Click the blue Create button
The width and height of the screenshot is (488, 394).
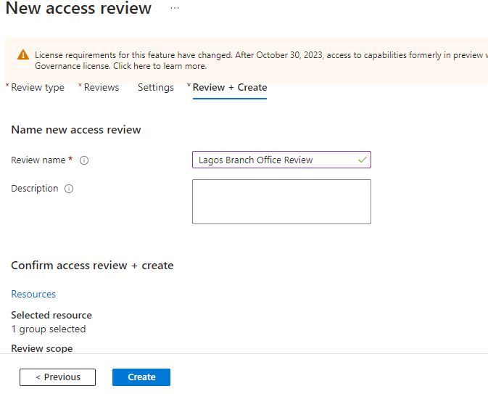(141, 377)
